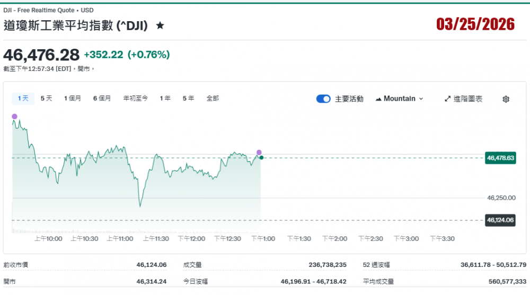This screenshot has height=295, width=530.
Task: Click the purple event marker near 1:00 PM
Action: tap(259, 153)
